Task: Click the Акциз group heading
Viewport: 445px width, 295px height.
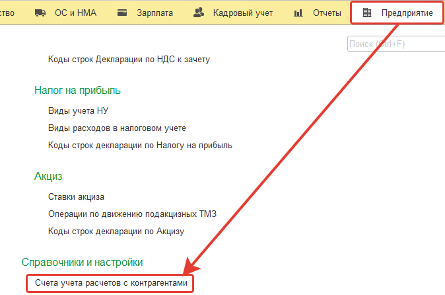Action: point(48,176)
